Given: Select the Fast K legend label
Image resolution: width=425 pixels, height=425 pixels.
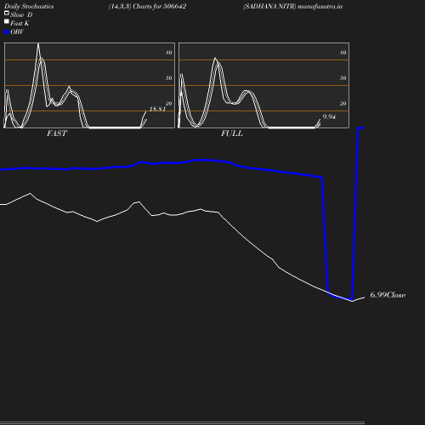Looking at the screenshot, I should click(20, 23).
